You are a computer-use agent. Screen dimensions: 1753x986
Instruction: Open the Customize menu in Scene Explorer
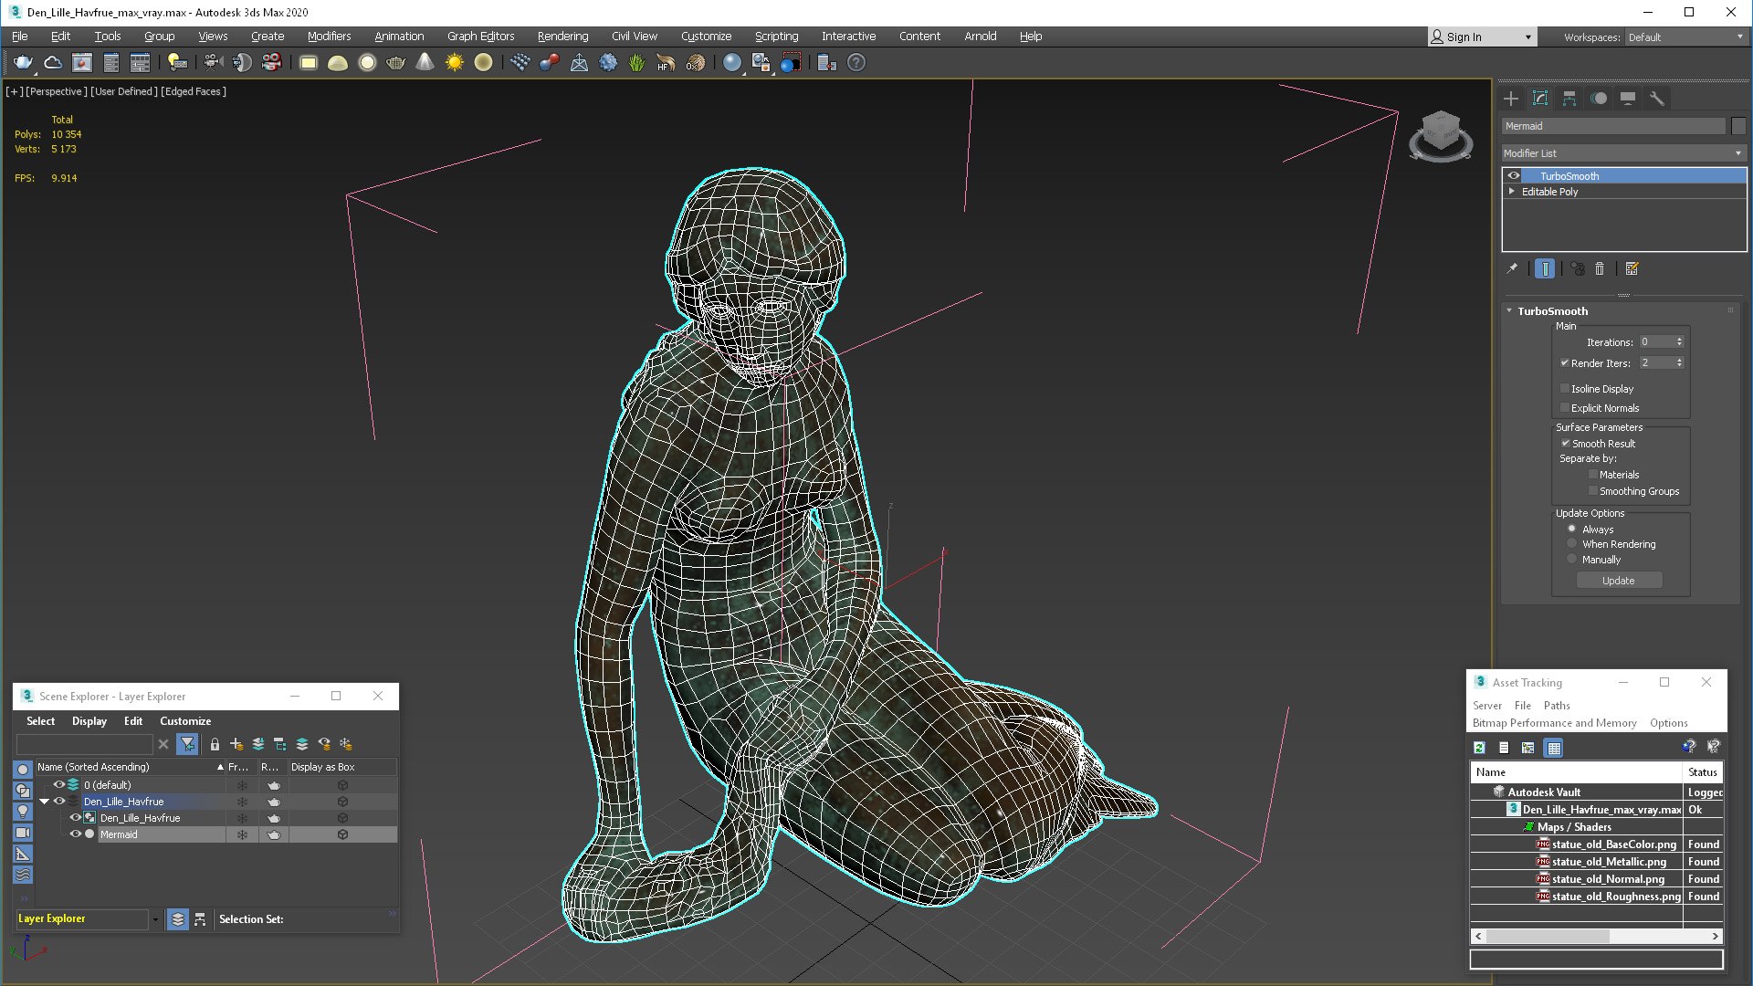[185, 721]
